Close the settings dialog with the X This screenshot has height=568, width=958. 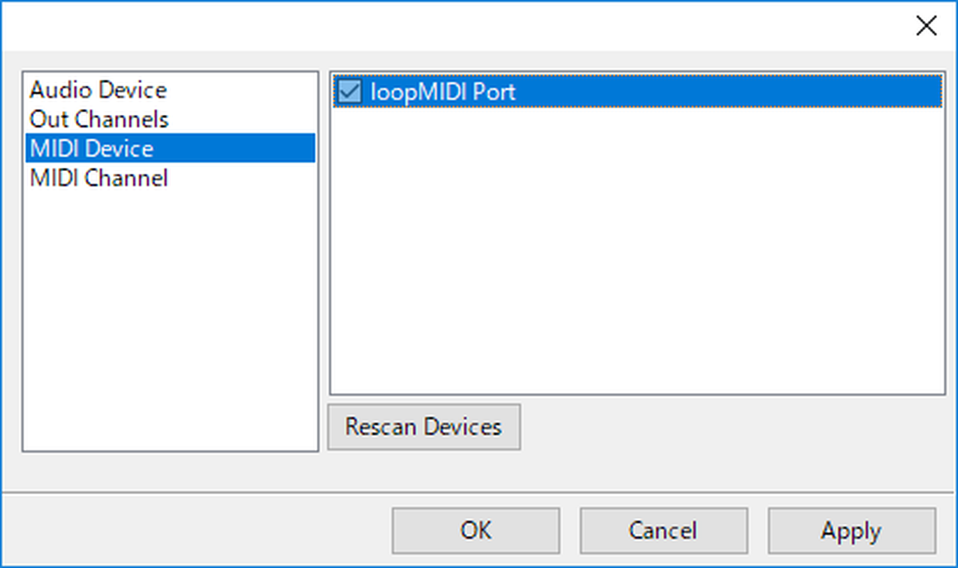(x=926, y=26)
